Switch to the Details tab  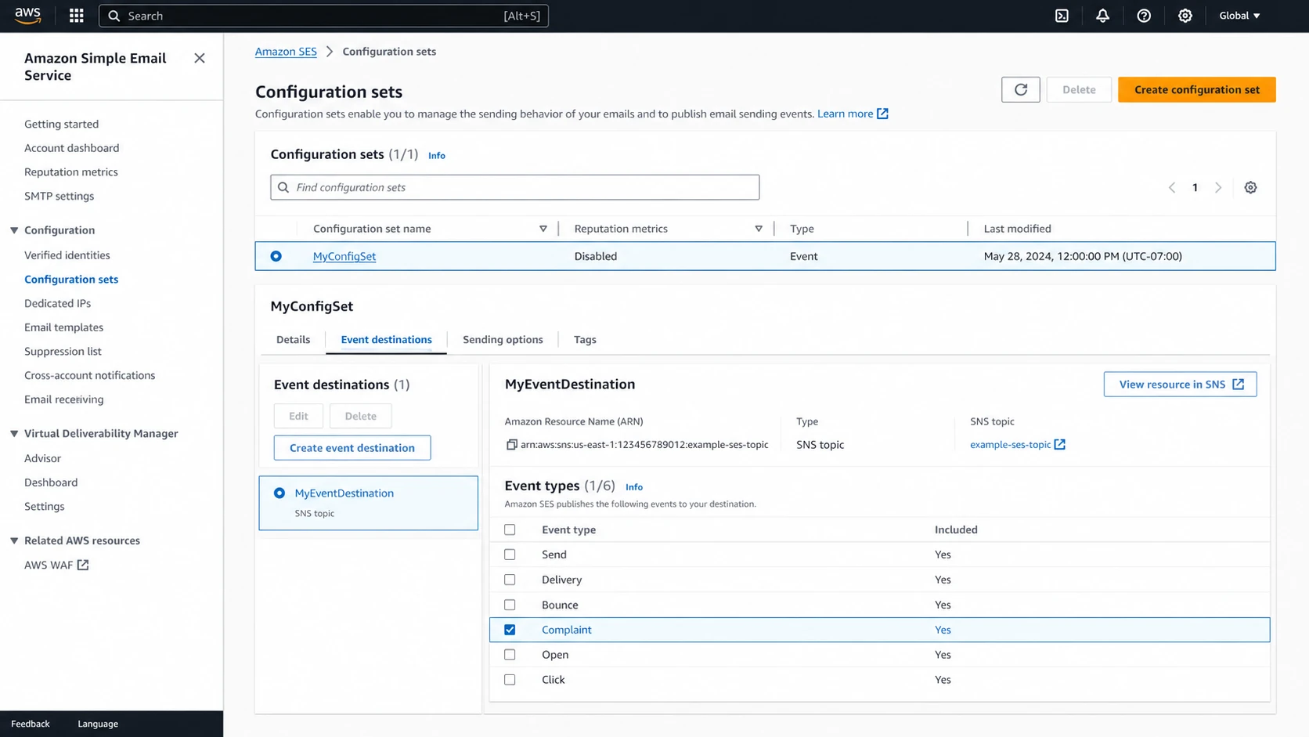pyautogui.click(x=293, y=339)
